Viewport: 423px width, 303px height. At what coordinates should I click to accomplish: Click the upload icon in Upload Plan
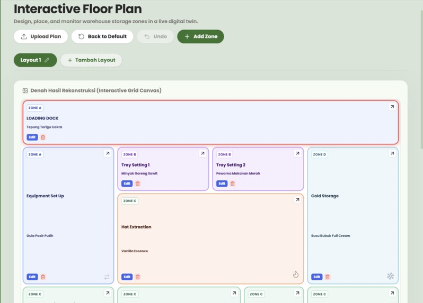coord(24,36)
